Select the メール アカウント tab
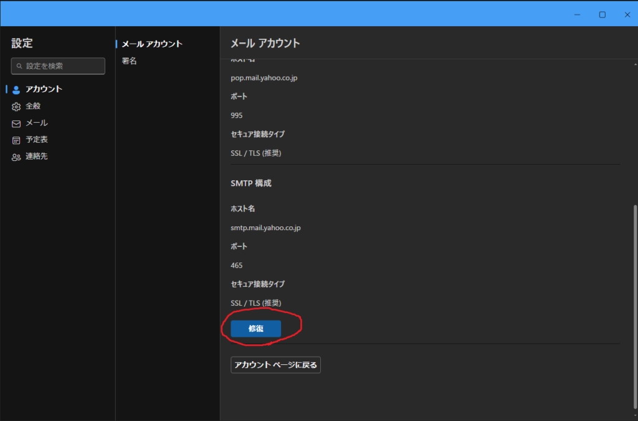Viewport: 638px width, 421px height. point(152,44)
